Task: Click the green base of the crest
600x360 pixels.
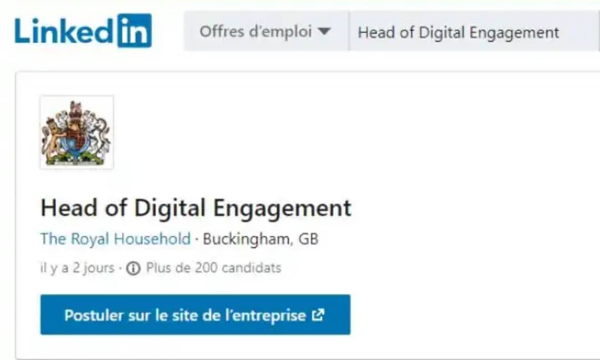Action: tap(75, 159)
